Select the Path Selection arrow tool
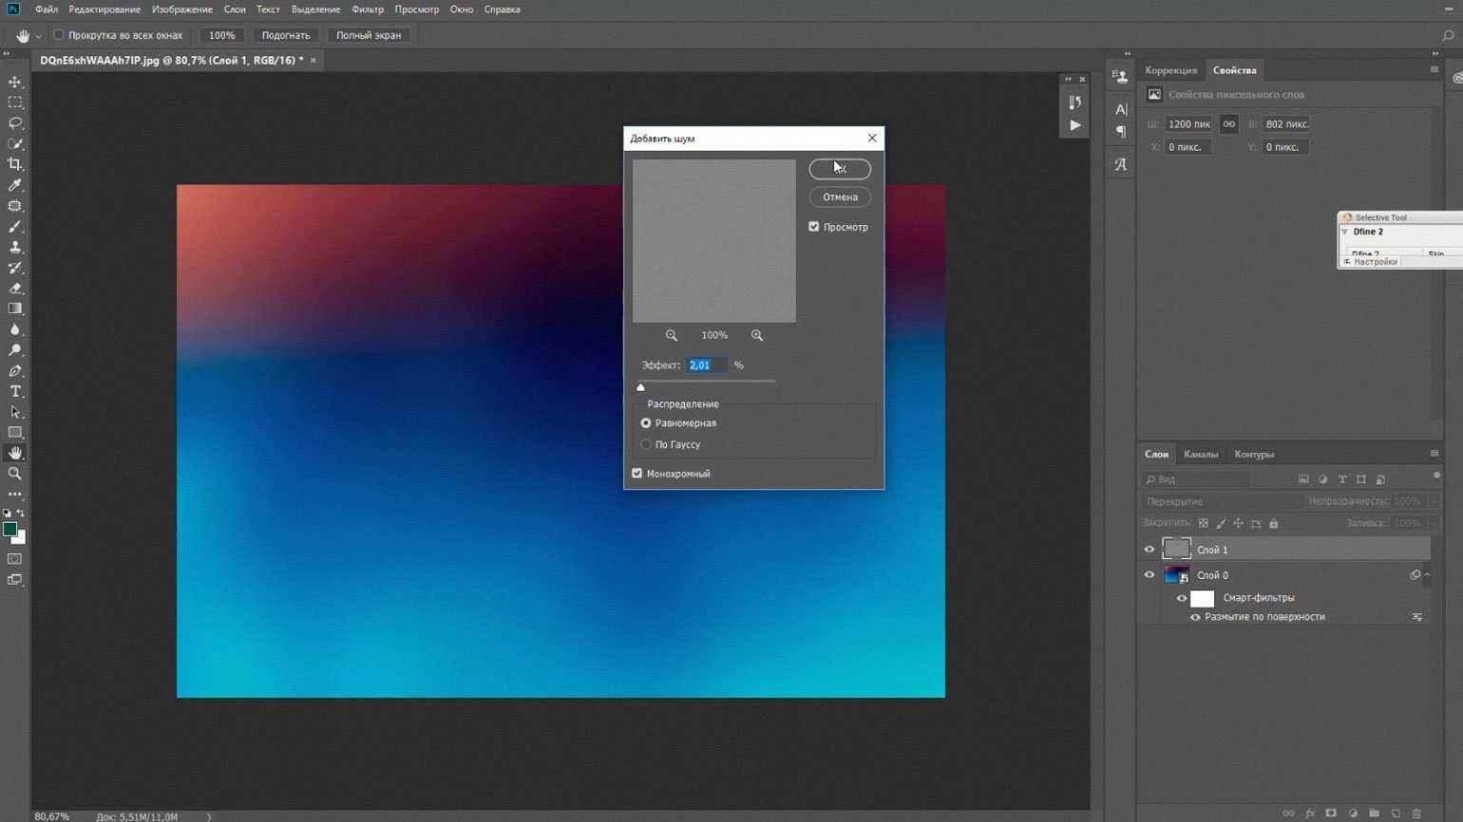The image size is (1463, 822). click(x=15, y=413)
